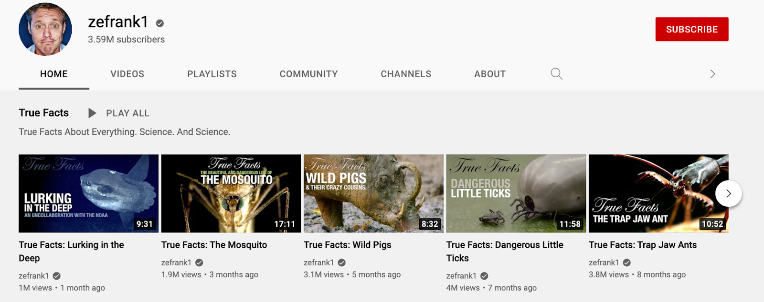The image size is (764, 302).
Task: Open the Trap Jaw Ant thumbnail
Action: tap(658, 193)
